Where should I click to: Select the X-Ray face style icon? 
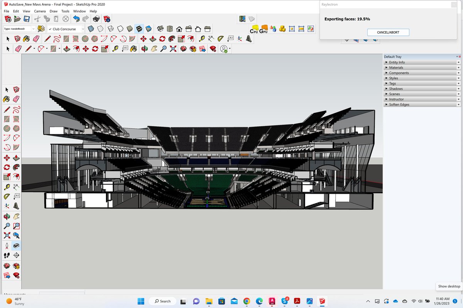coord(91,29)
